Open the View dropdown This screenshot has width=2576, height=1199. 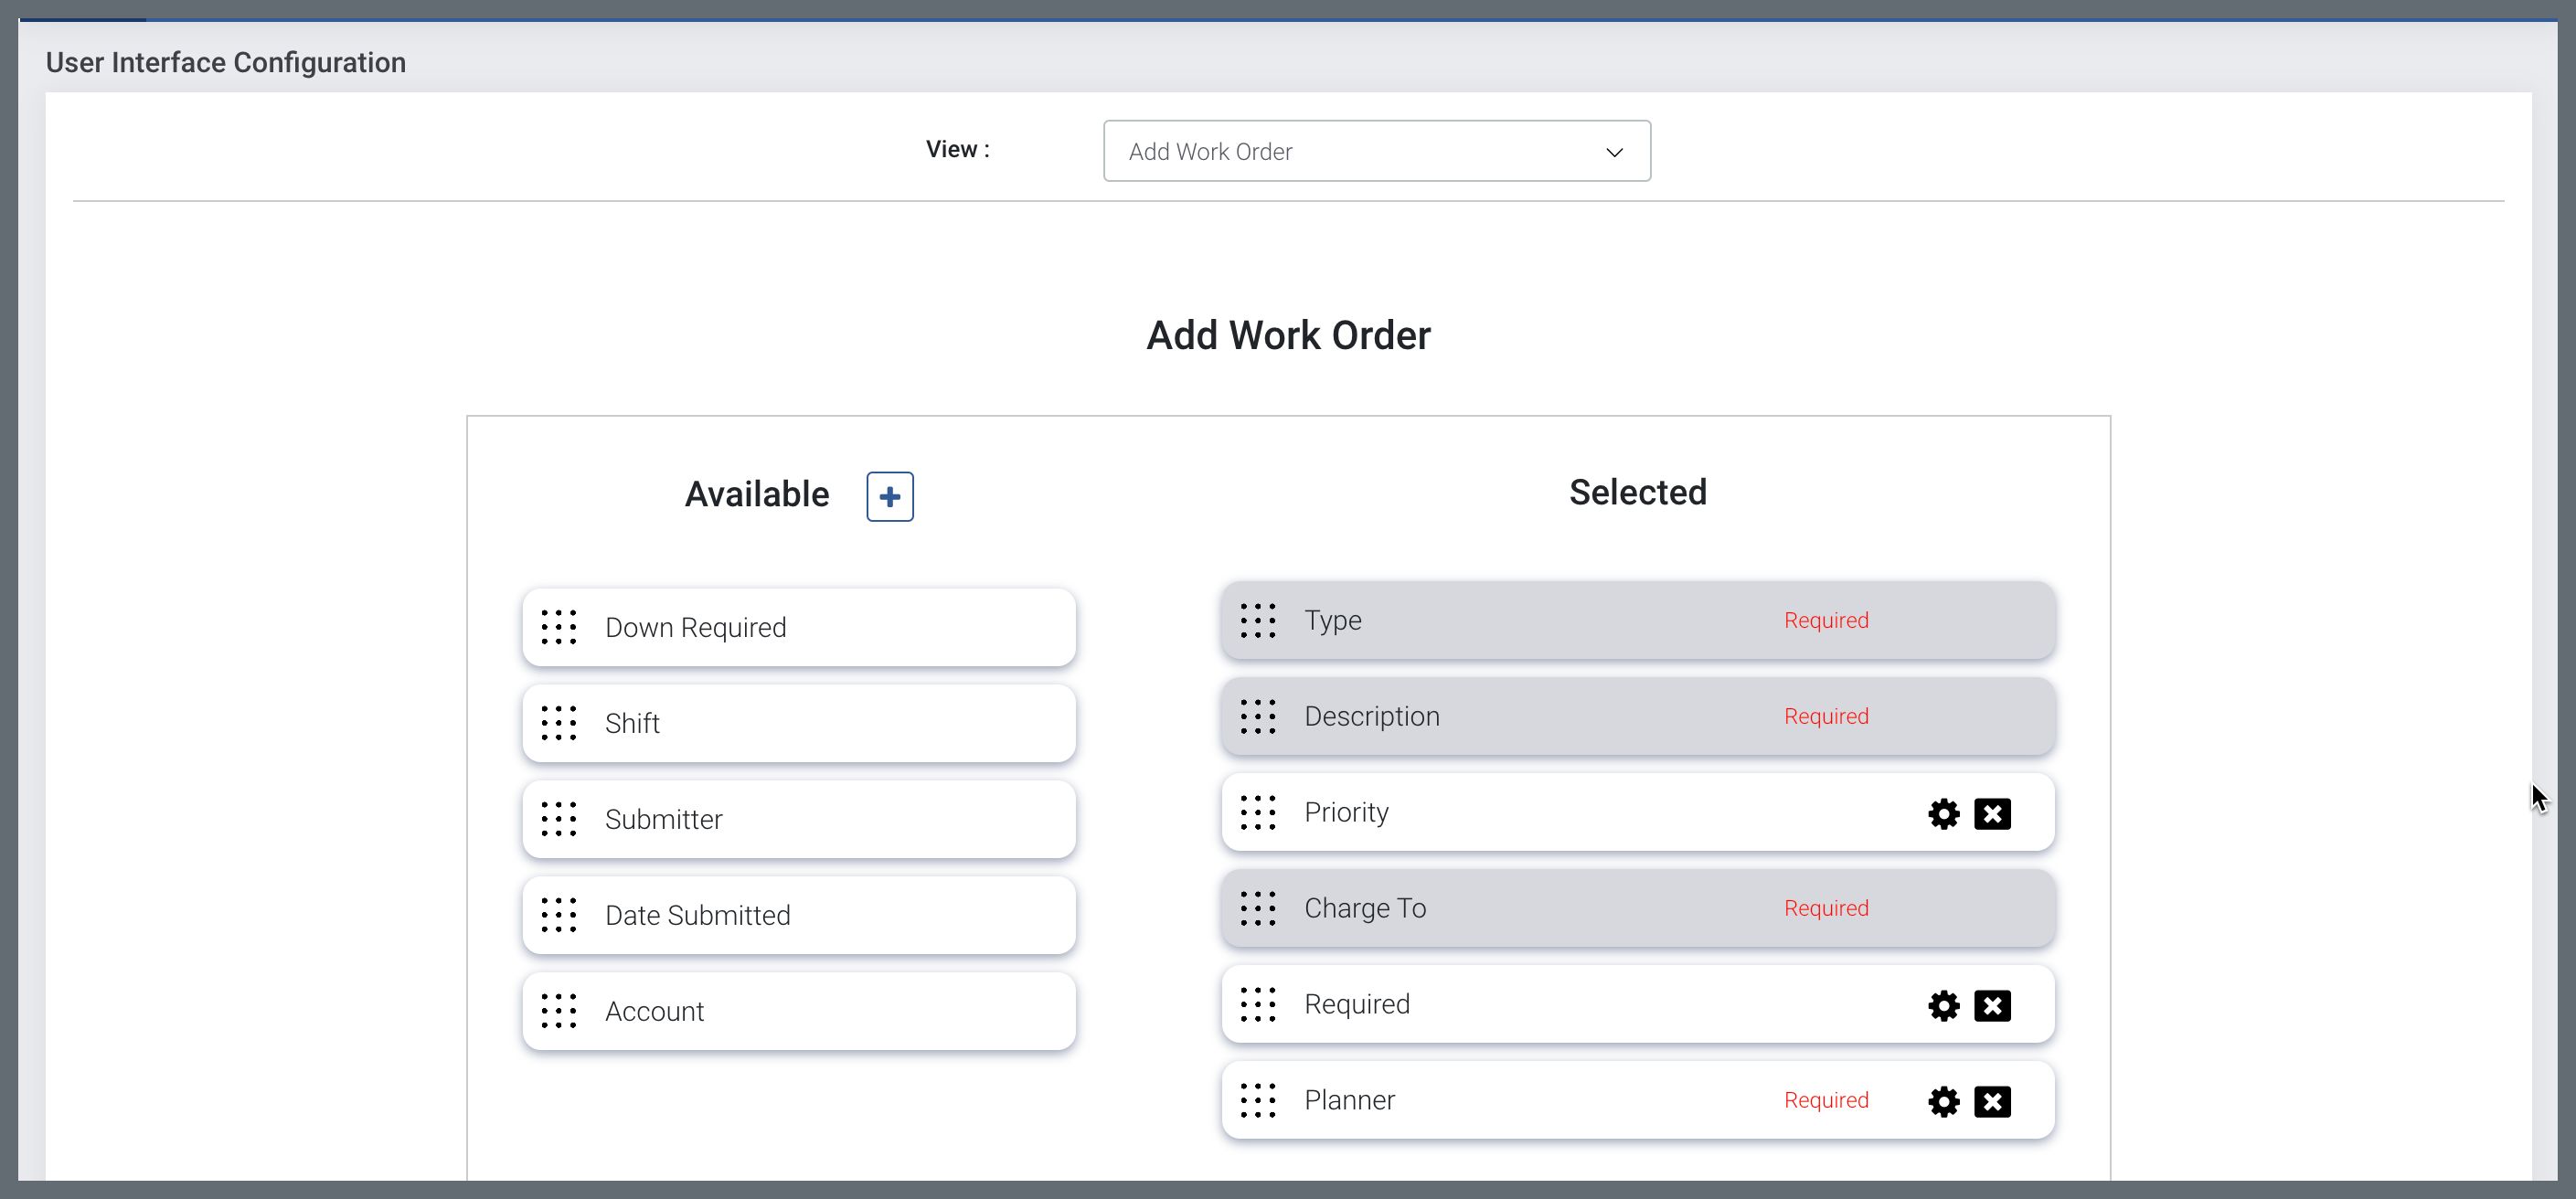1375,151
